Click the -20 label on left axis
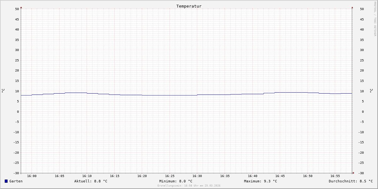Image resolution: width=378 pixels, height=189 pixels. point(16,152)
